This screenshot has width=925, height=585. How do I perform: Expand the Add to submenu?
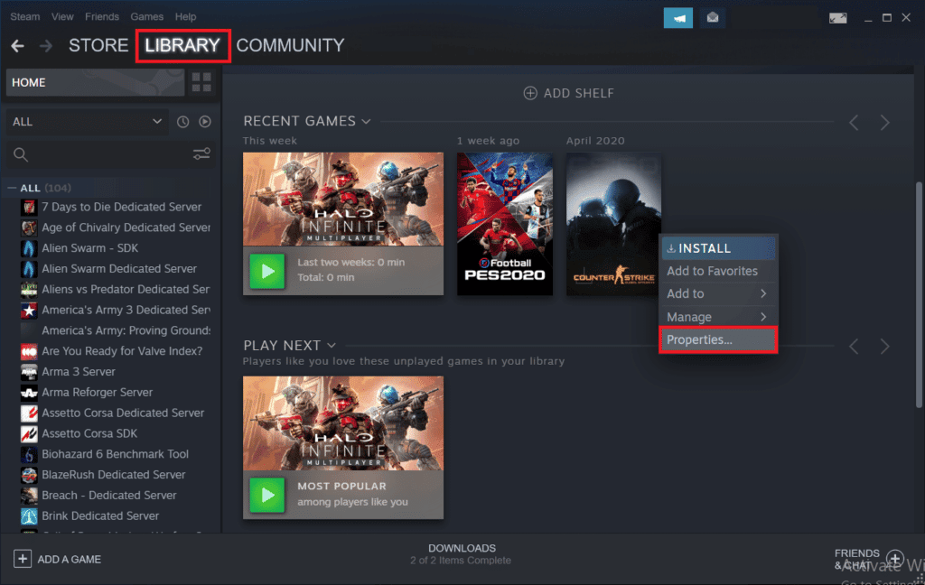pyautogui.click(x=717, y=292)
